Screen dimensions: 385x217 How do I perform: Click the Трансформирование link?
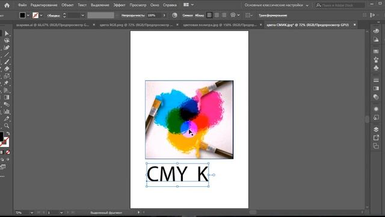(x=273, y=15)
